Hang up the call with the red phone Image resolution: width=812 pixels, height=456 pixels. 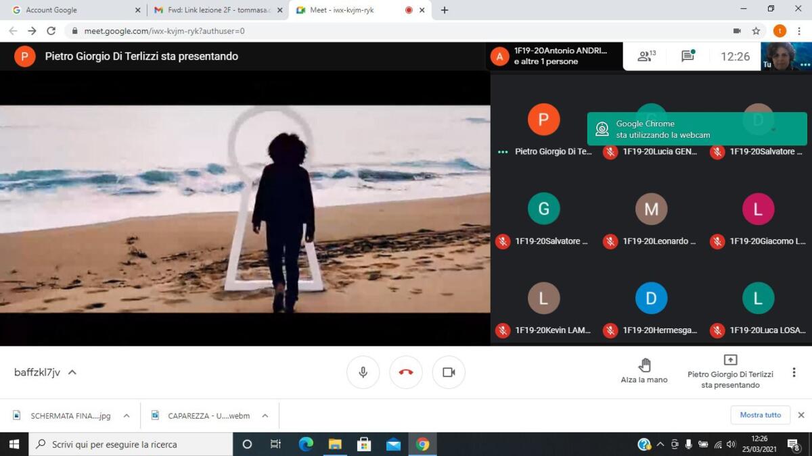point(406,372)
